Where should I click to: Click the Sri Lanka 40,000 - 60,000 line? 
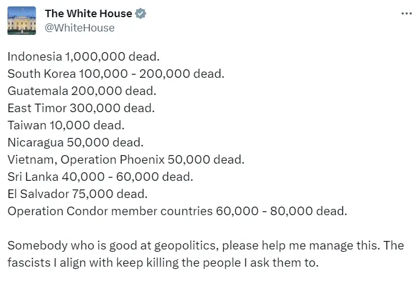click(x=100, y=177)
